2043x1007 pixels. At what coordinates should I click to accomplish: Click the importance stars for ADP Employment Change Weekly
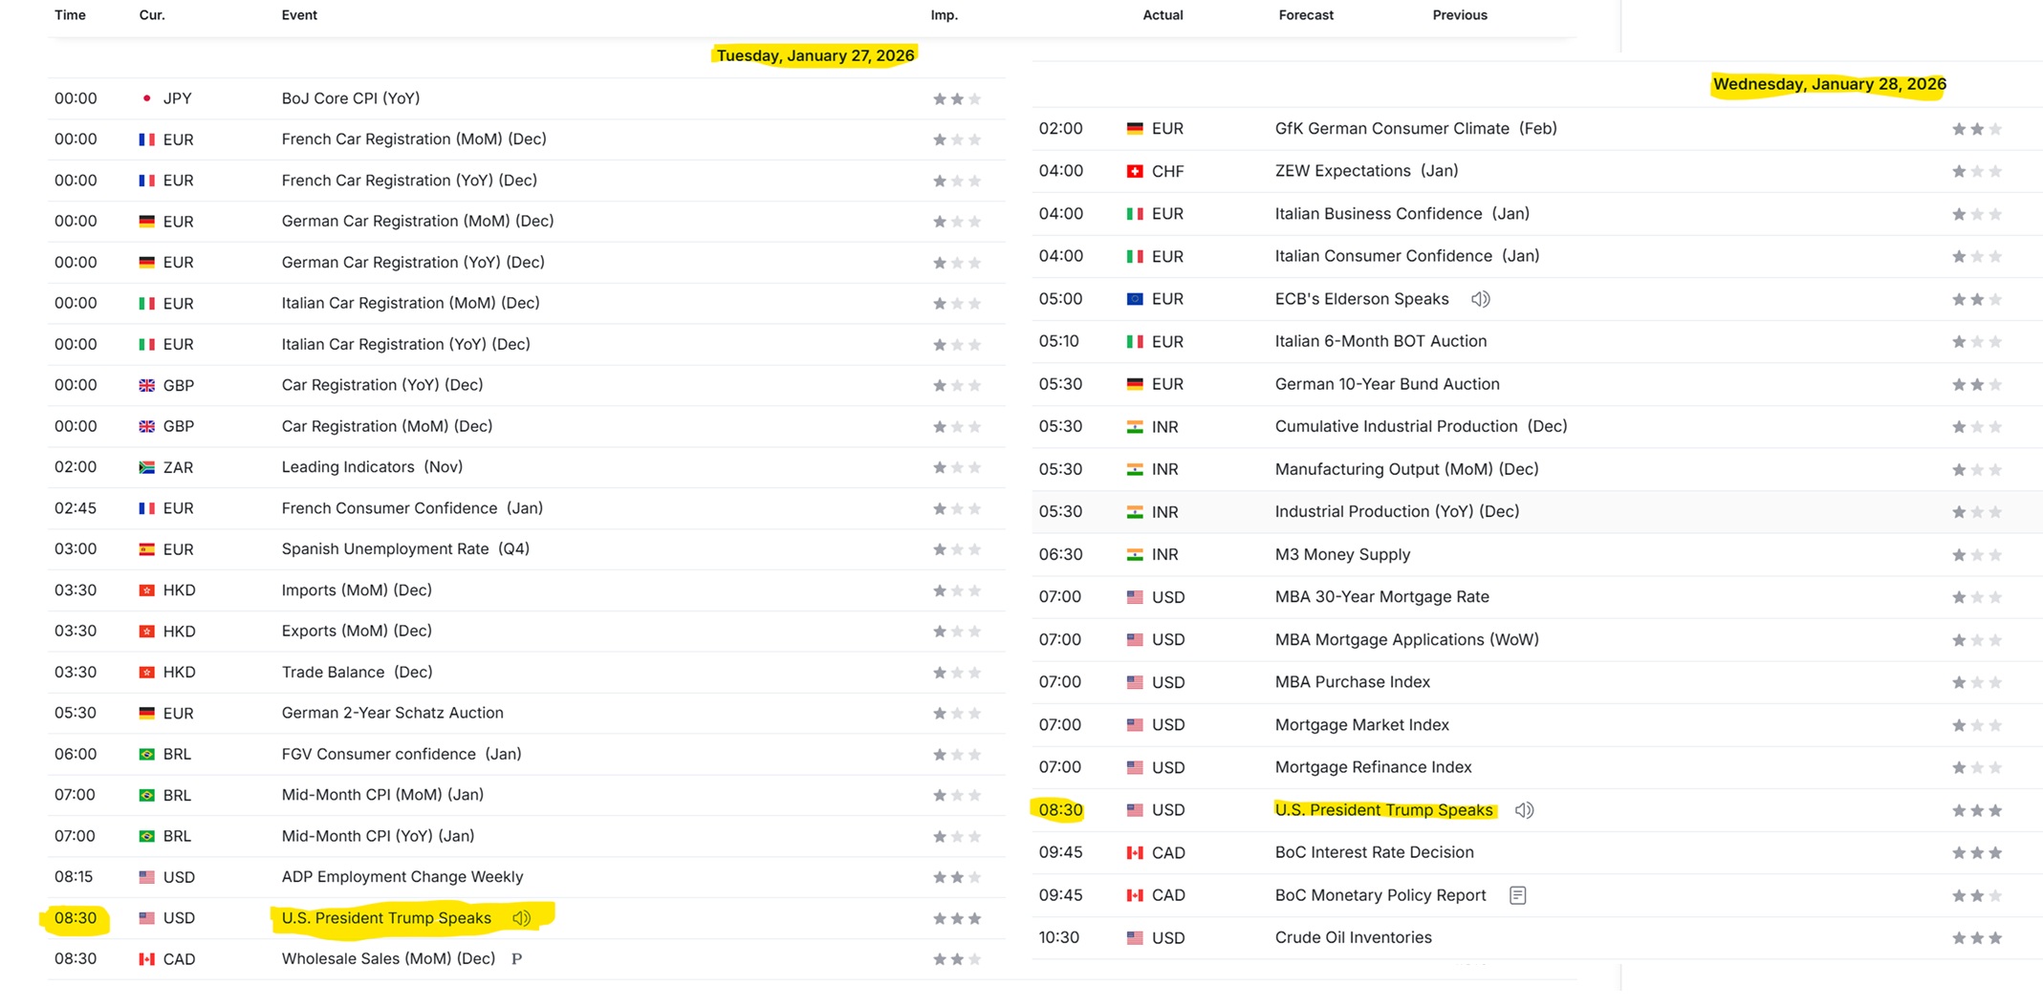click(x=957, y=877)
